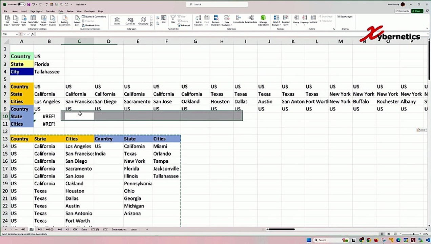
Task: Expand the Name Box dropdown
Action: pos(17,34)
